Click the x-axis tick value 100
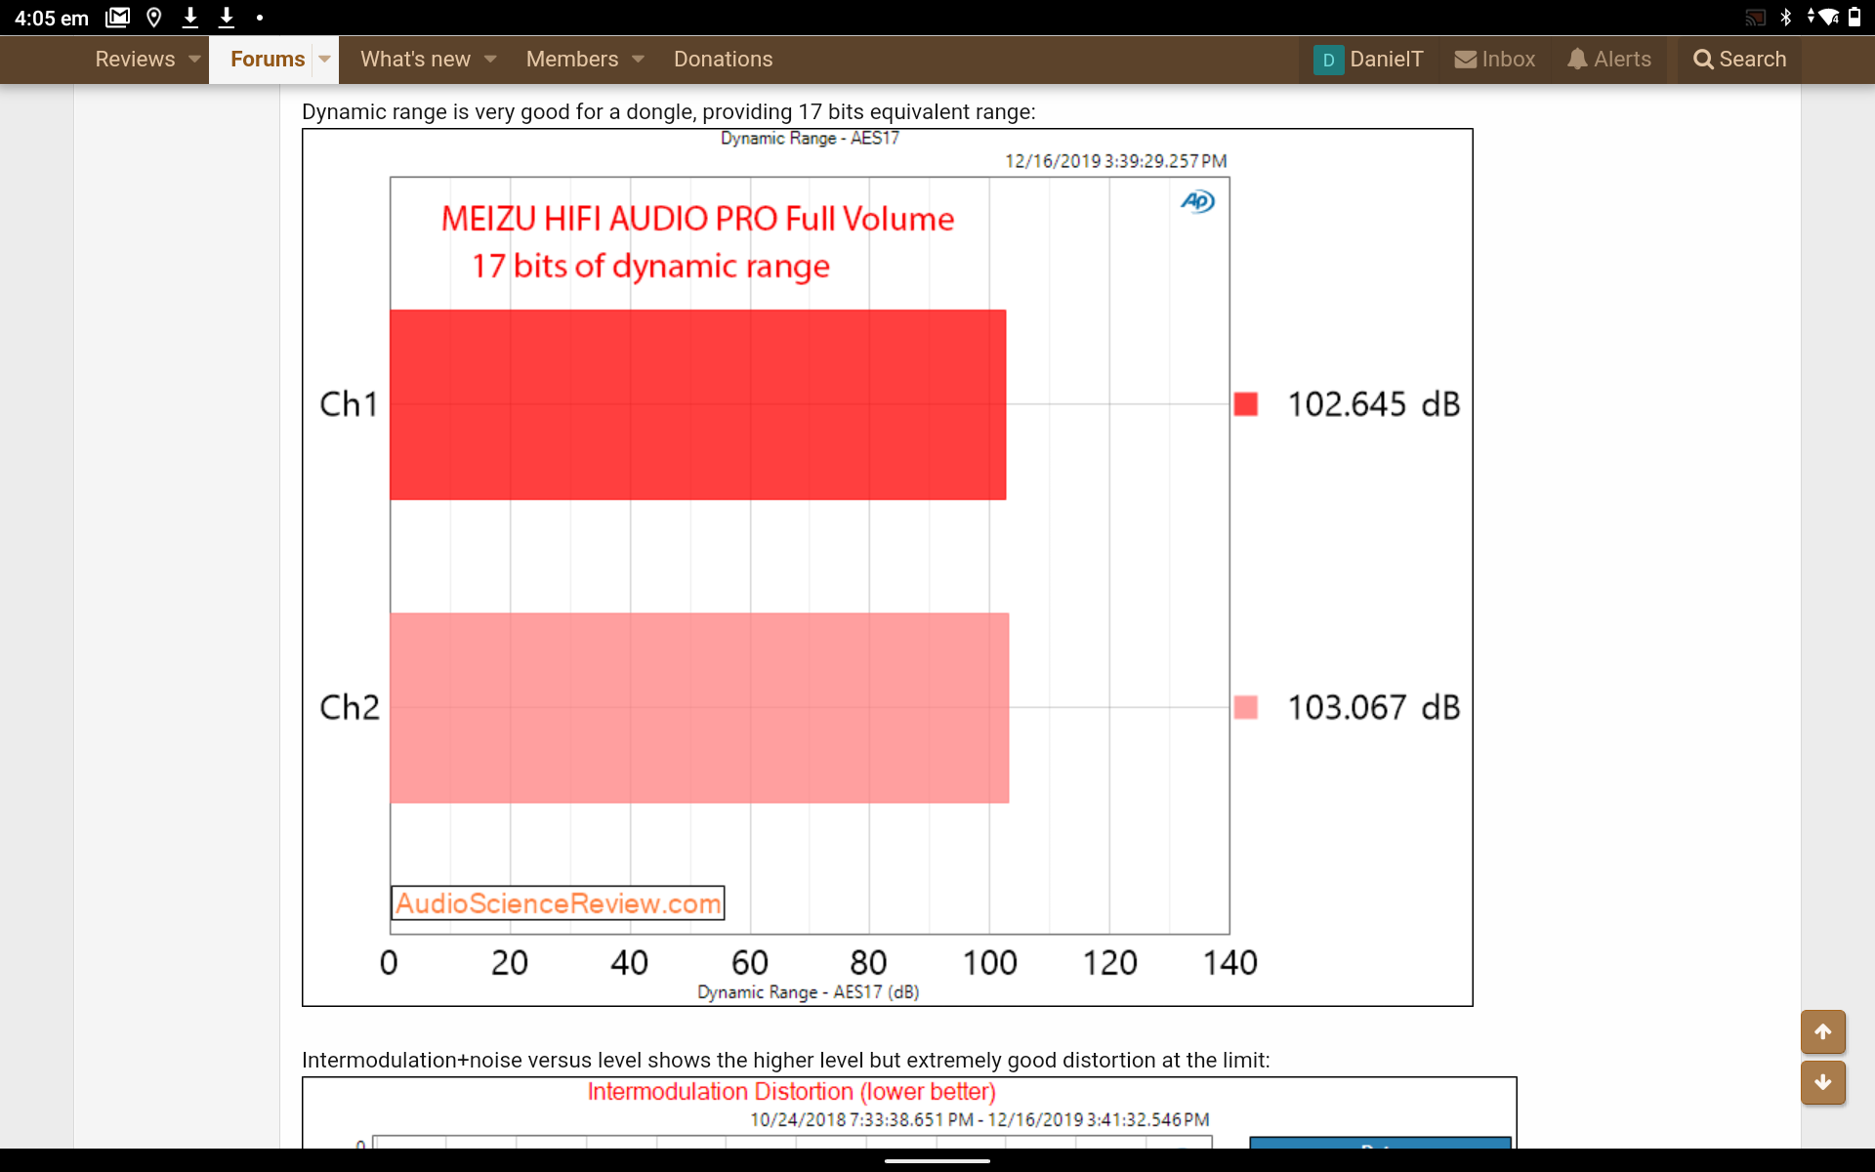 pyautogui.click(x=989, y=963)
